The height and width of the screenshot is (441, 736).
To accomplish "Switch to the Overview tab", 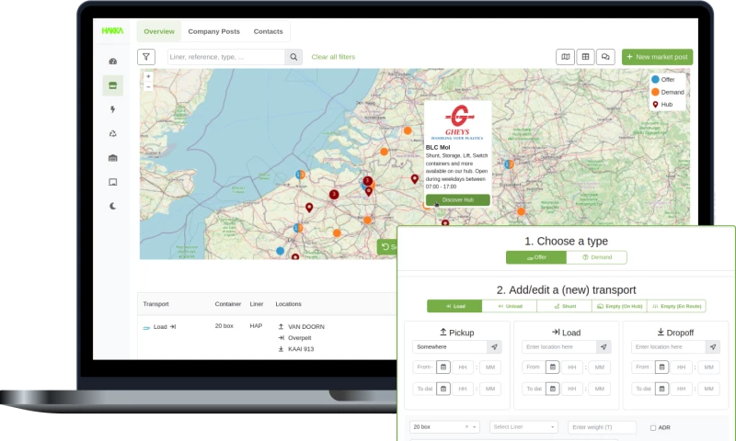I will click(x=159, y=31).
